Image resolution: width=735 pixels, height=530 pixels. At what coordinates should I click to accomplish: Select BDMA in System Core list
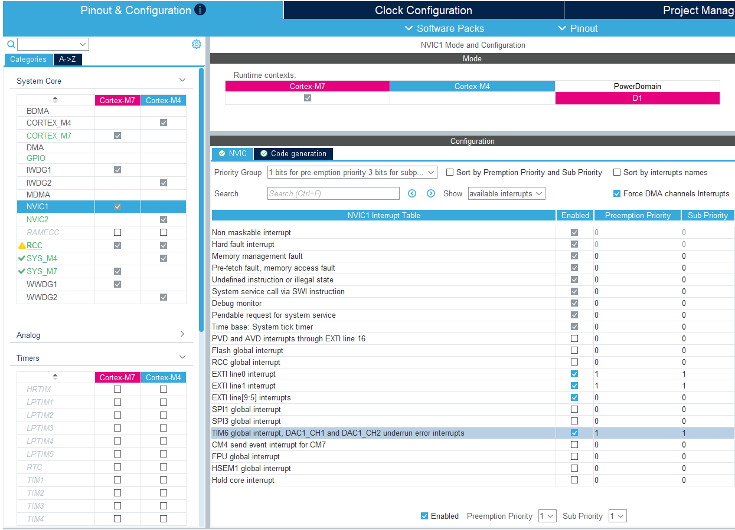click(38, 111)
